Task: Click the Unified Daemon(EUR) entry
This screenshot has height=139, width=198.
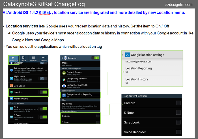Action: point(80,86)
